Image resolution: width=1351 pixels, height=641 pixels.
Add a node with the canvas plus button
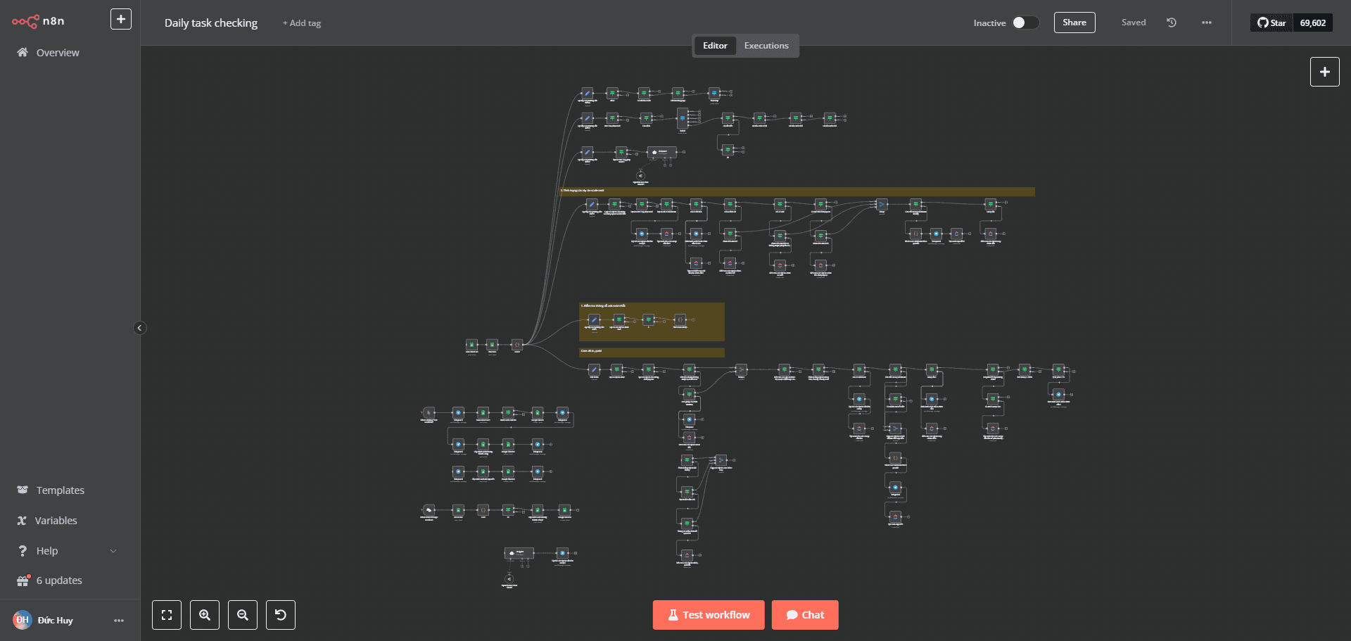click(1324, 72)
